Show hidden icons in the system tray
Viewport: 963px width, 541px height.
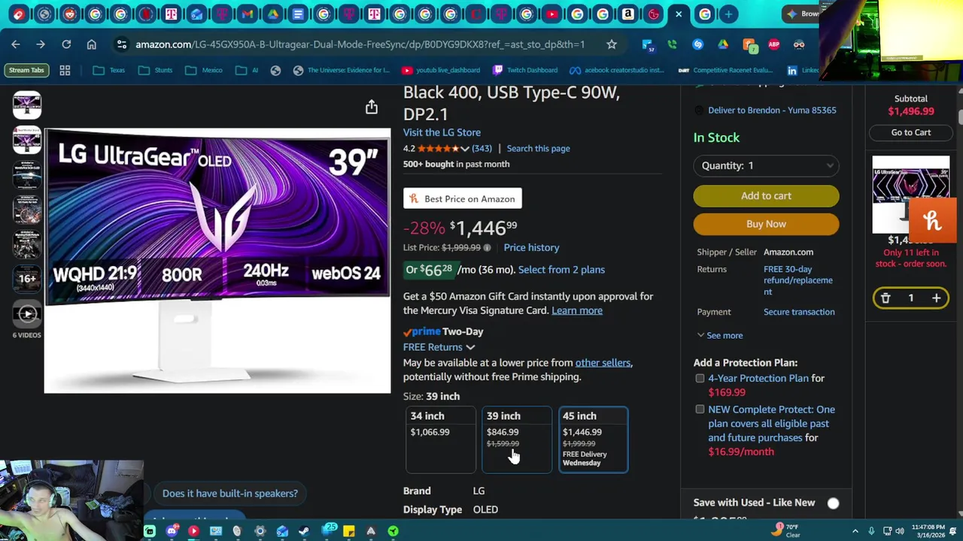[x=855, y=530]
